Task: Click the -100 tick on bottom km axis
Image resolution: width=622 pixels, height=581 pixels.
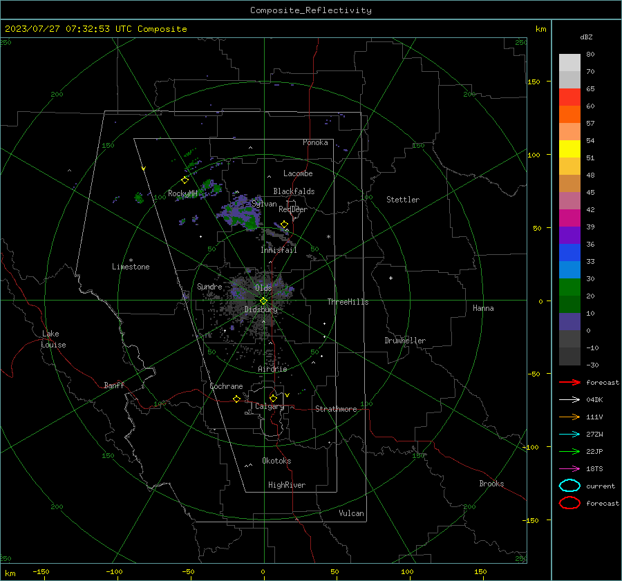Action: 114,572
